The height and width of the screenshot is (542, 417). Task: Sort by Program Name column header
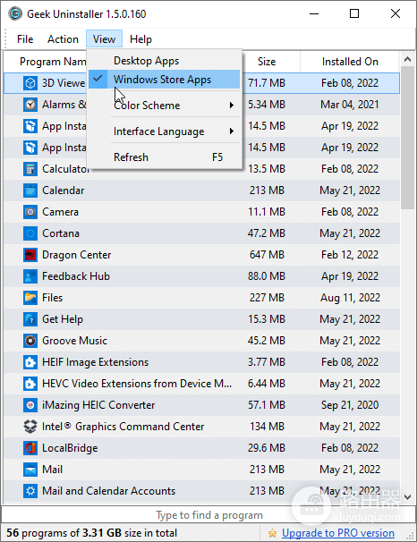point(53,62)
